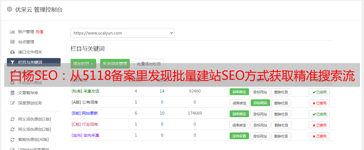
Task: Click the server icon for 站点管理
Action: tap(12, 42)
